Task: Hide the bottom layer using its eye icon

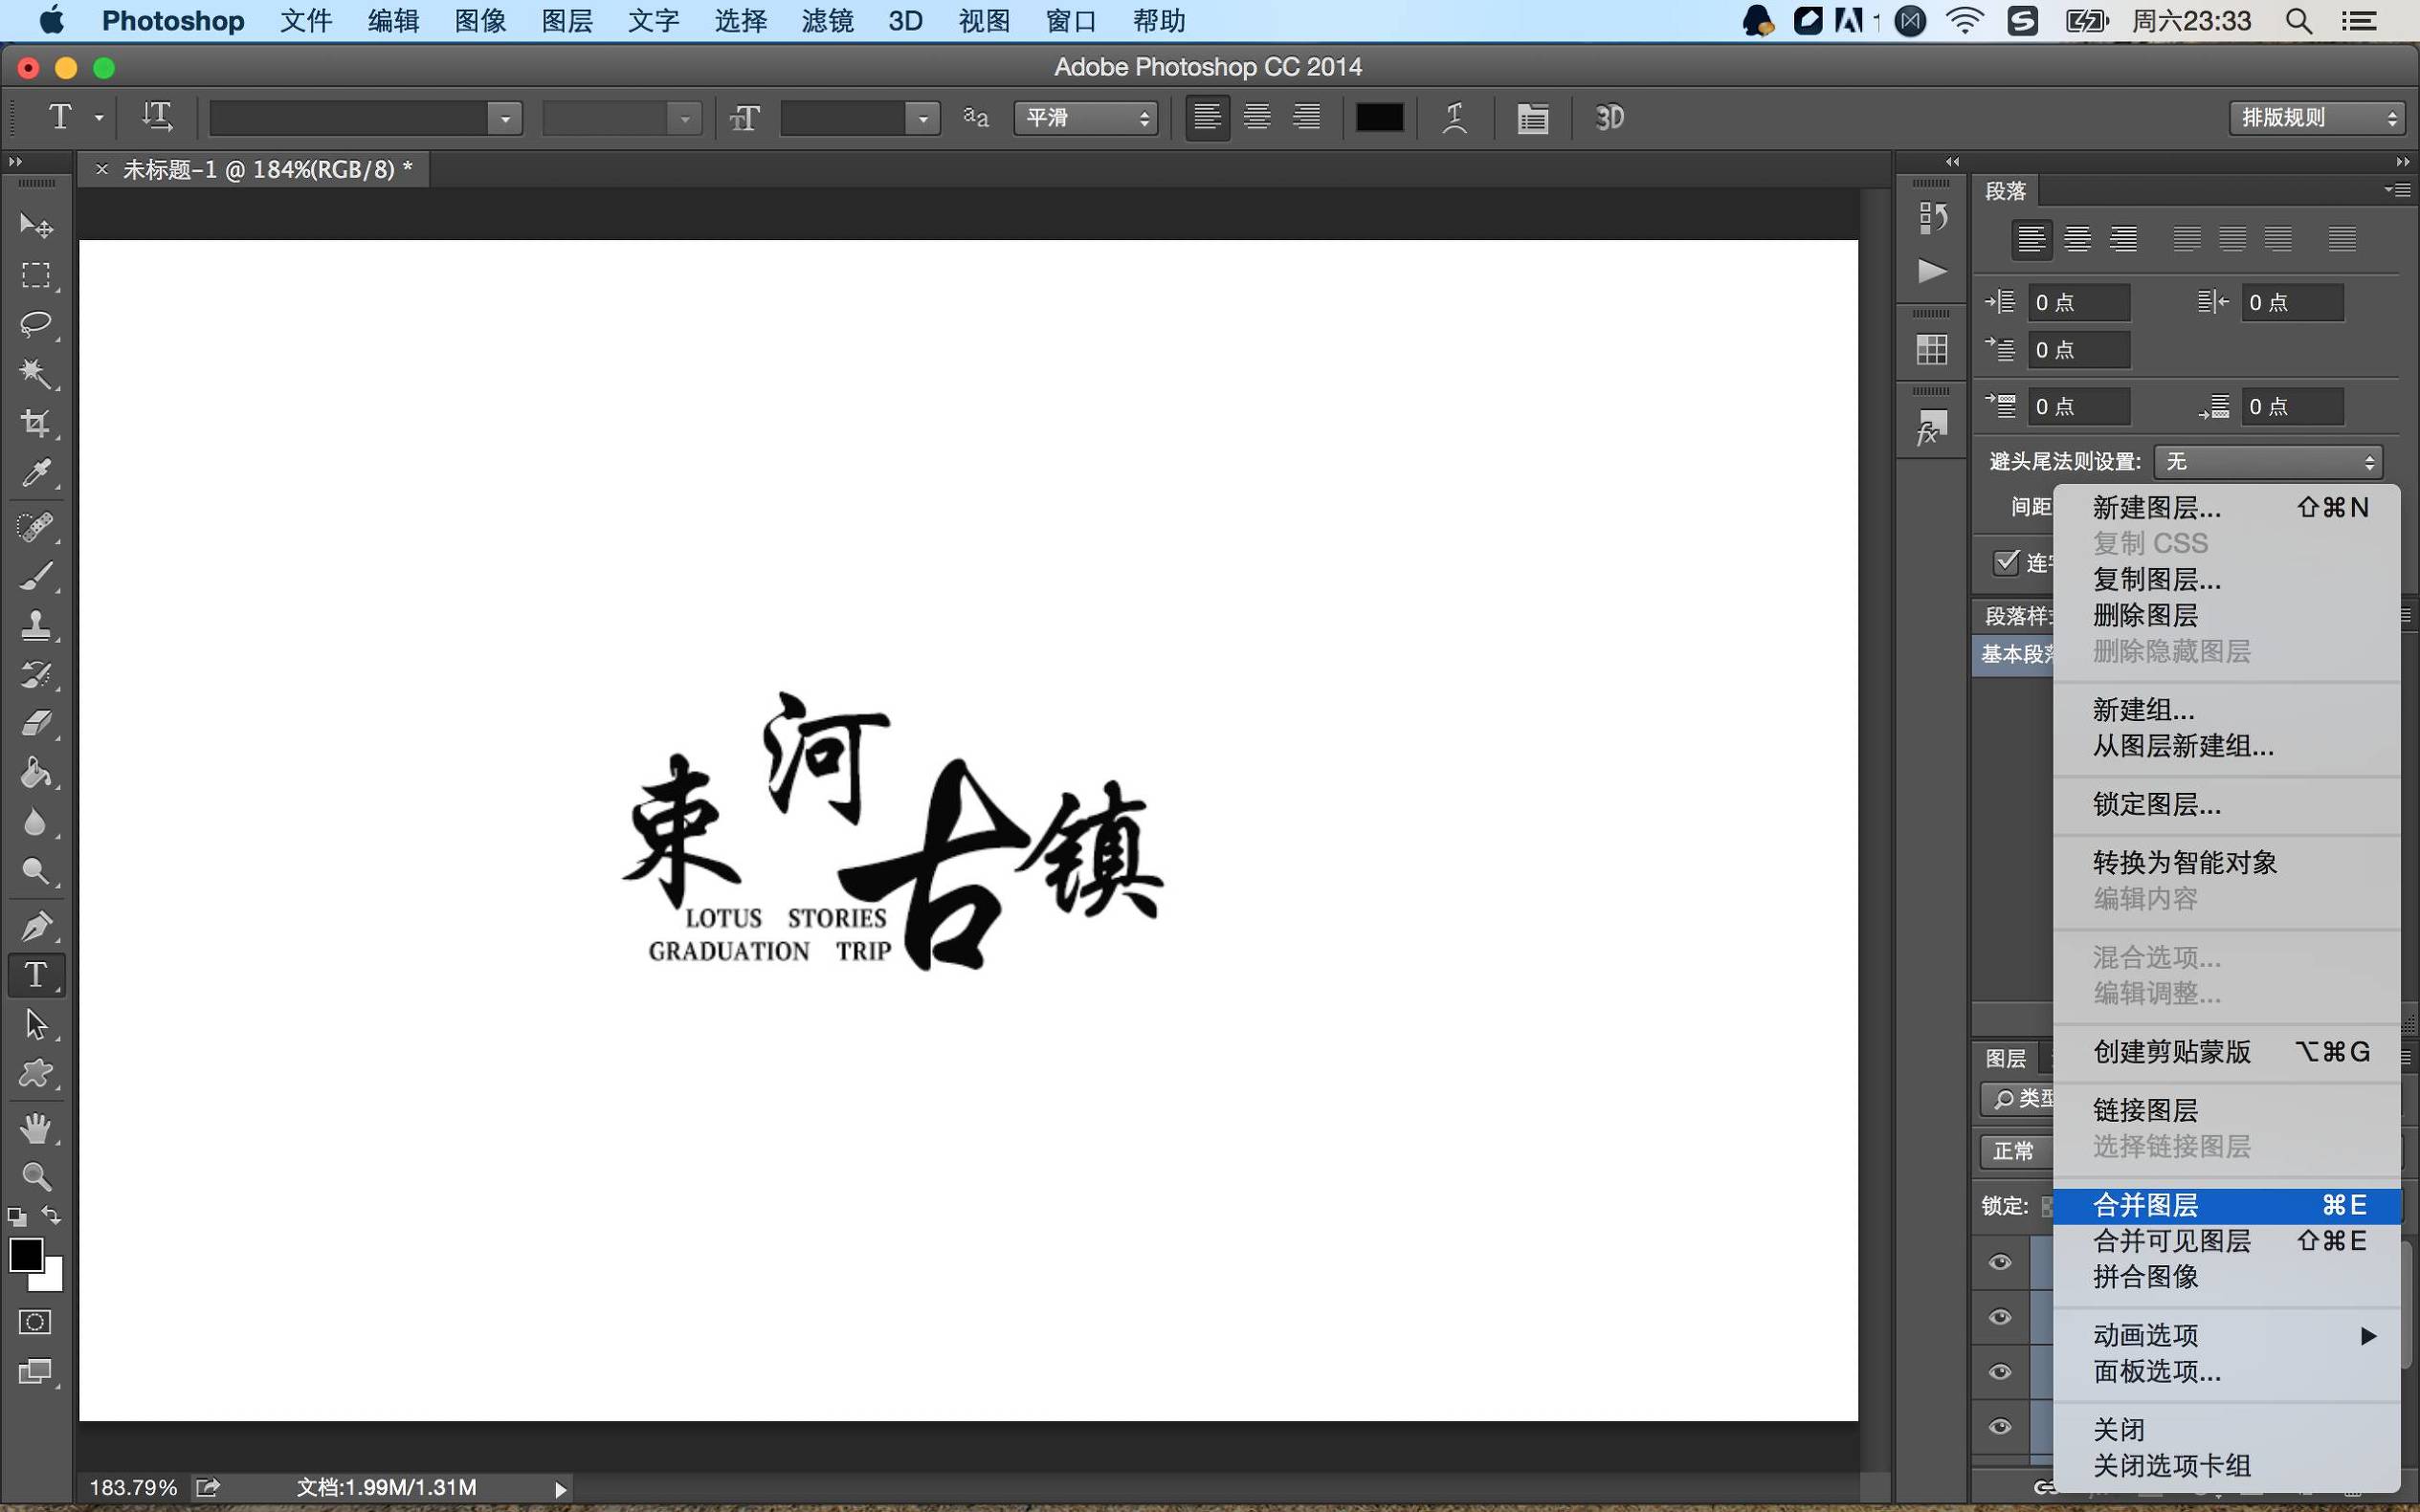Action: (x=1999, y=1428)
